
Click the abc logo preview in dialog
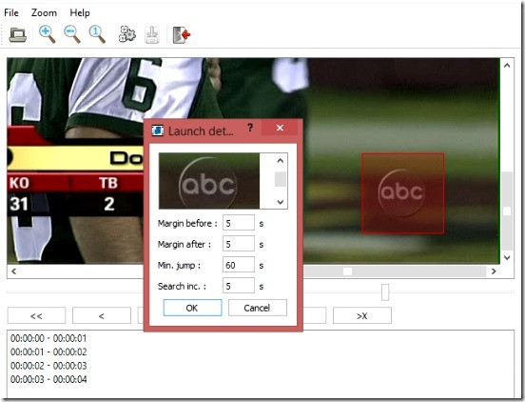pos(209,181)
